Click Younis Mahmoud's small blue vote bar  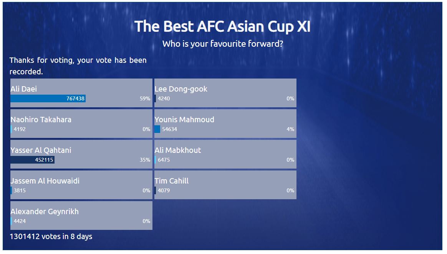[x=157, y=129]
